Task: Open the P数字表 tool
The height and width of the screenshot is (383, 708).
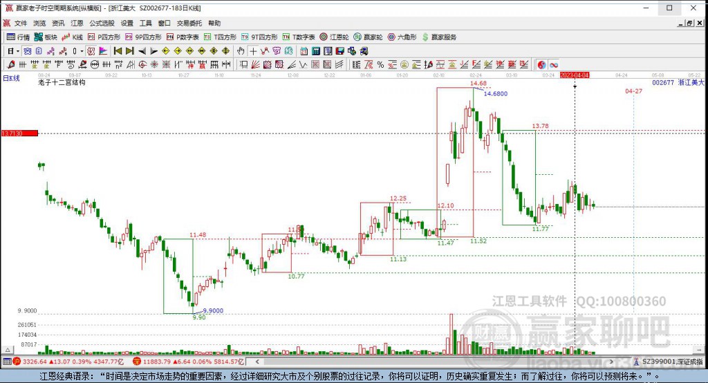Action: [183, 37]
